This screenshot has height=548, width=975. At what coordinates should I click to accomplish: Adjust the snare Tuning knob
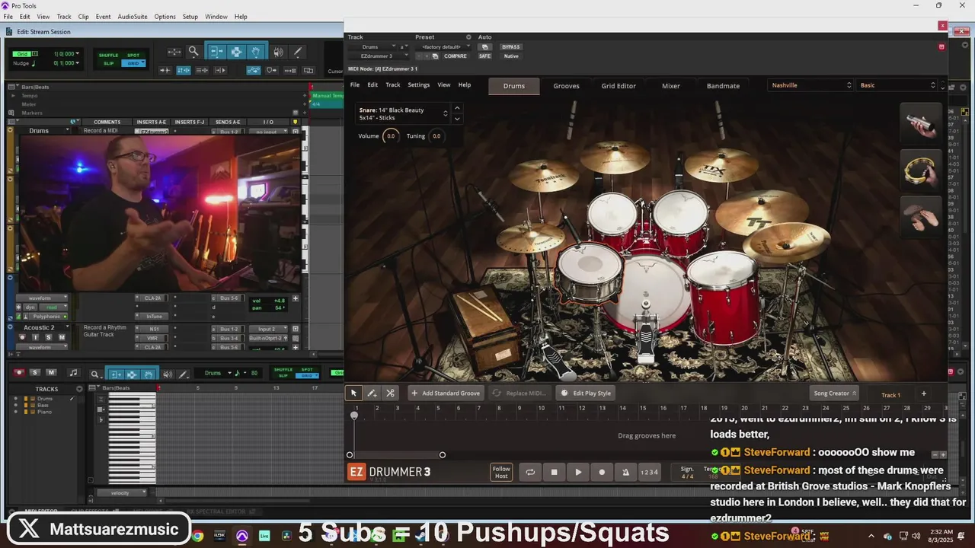tap(436, 136)
